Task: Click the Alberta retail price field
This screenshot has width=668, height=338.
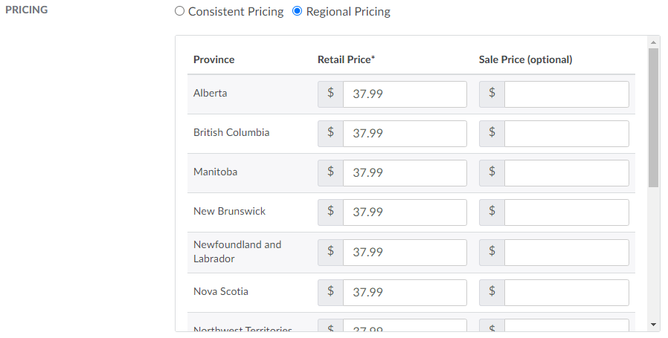Action: pyautogui.click(x=404, y=94)
